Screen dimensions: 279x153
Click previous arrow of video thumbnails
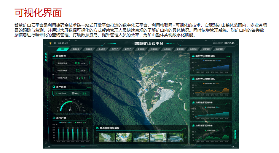click(x=96, y=137)
